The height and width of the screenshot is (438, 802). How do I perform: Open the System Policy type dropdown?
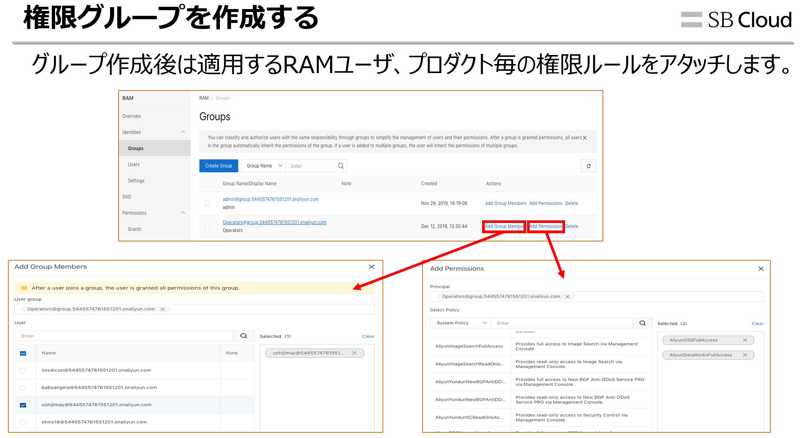click(460, 323)
